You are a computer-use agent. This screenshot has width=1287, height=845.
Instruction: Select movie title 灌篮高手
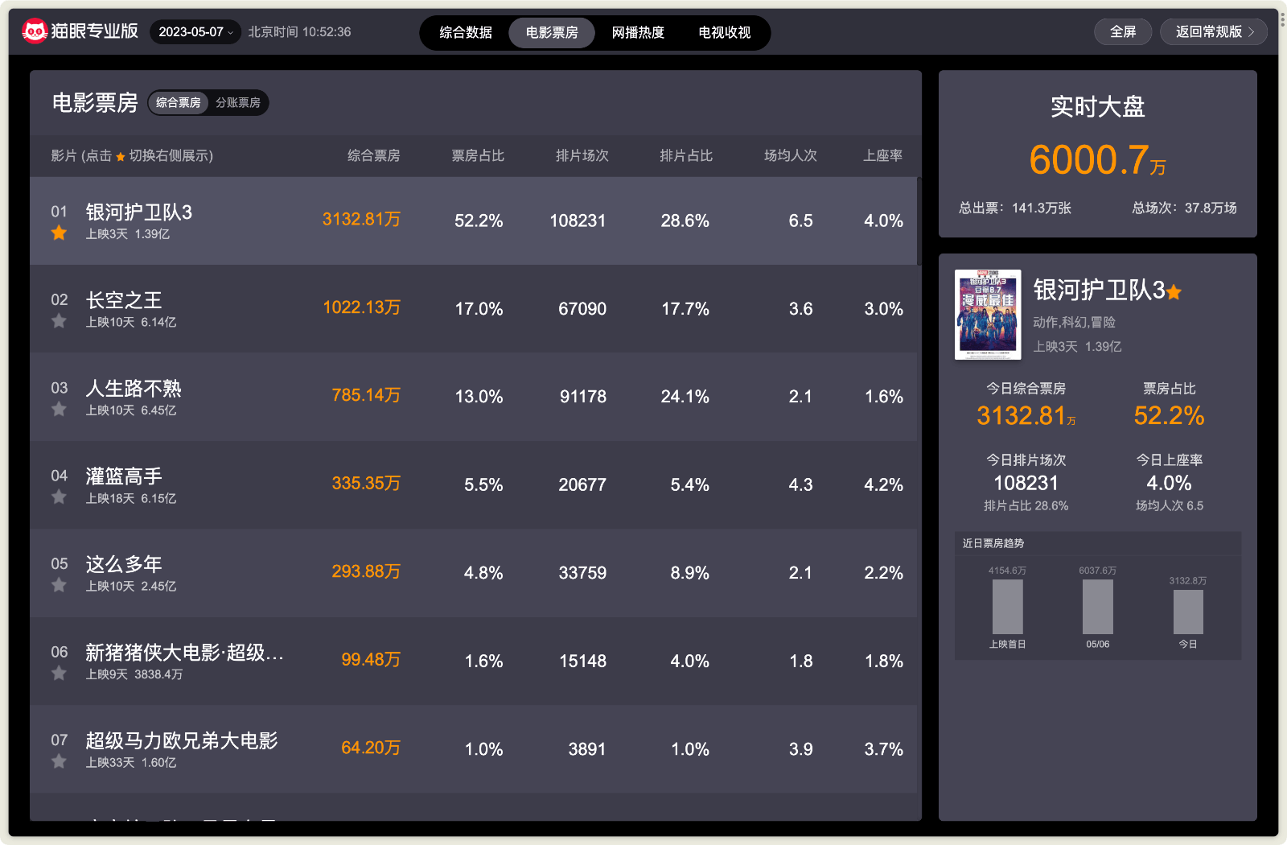click(124, 476)
